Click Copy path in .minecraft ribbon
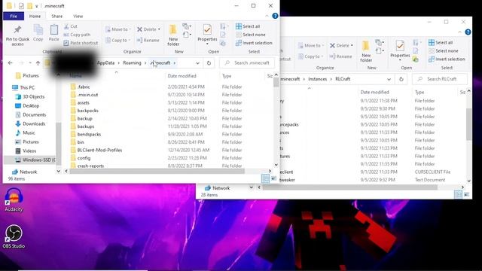The width and height of the screenshot is (482, 271). (x=77, y=35)
